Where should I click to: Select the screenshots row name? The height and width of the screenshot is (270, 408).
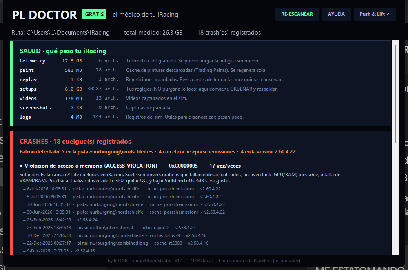35,108
